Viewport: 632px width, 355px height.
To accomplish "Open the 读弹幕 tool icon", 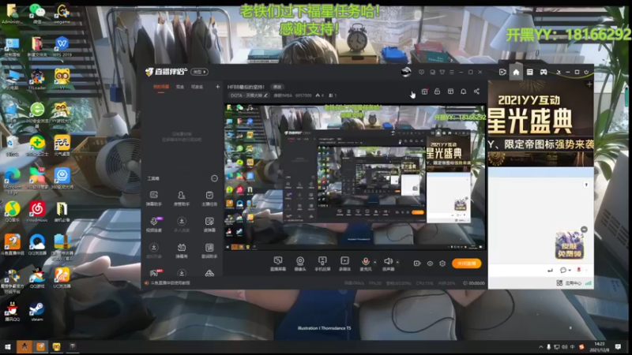I will tap(209, 224).
